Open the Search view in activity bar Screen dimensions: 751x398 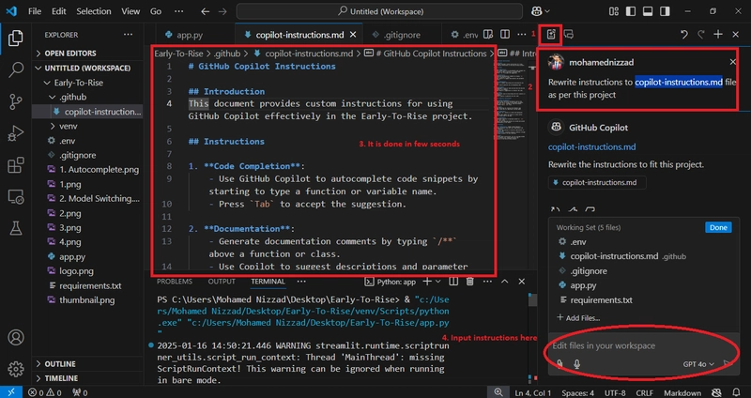tap(15, 69)
